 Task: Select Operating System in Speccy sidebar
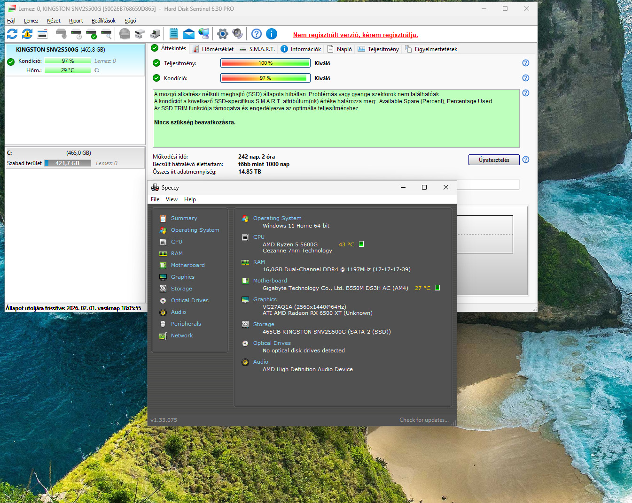(x=195, y=230)
